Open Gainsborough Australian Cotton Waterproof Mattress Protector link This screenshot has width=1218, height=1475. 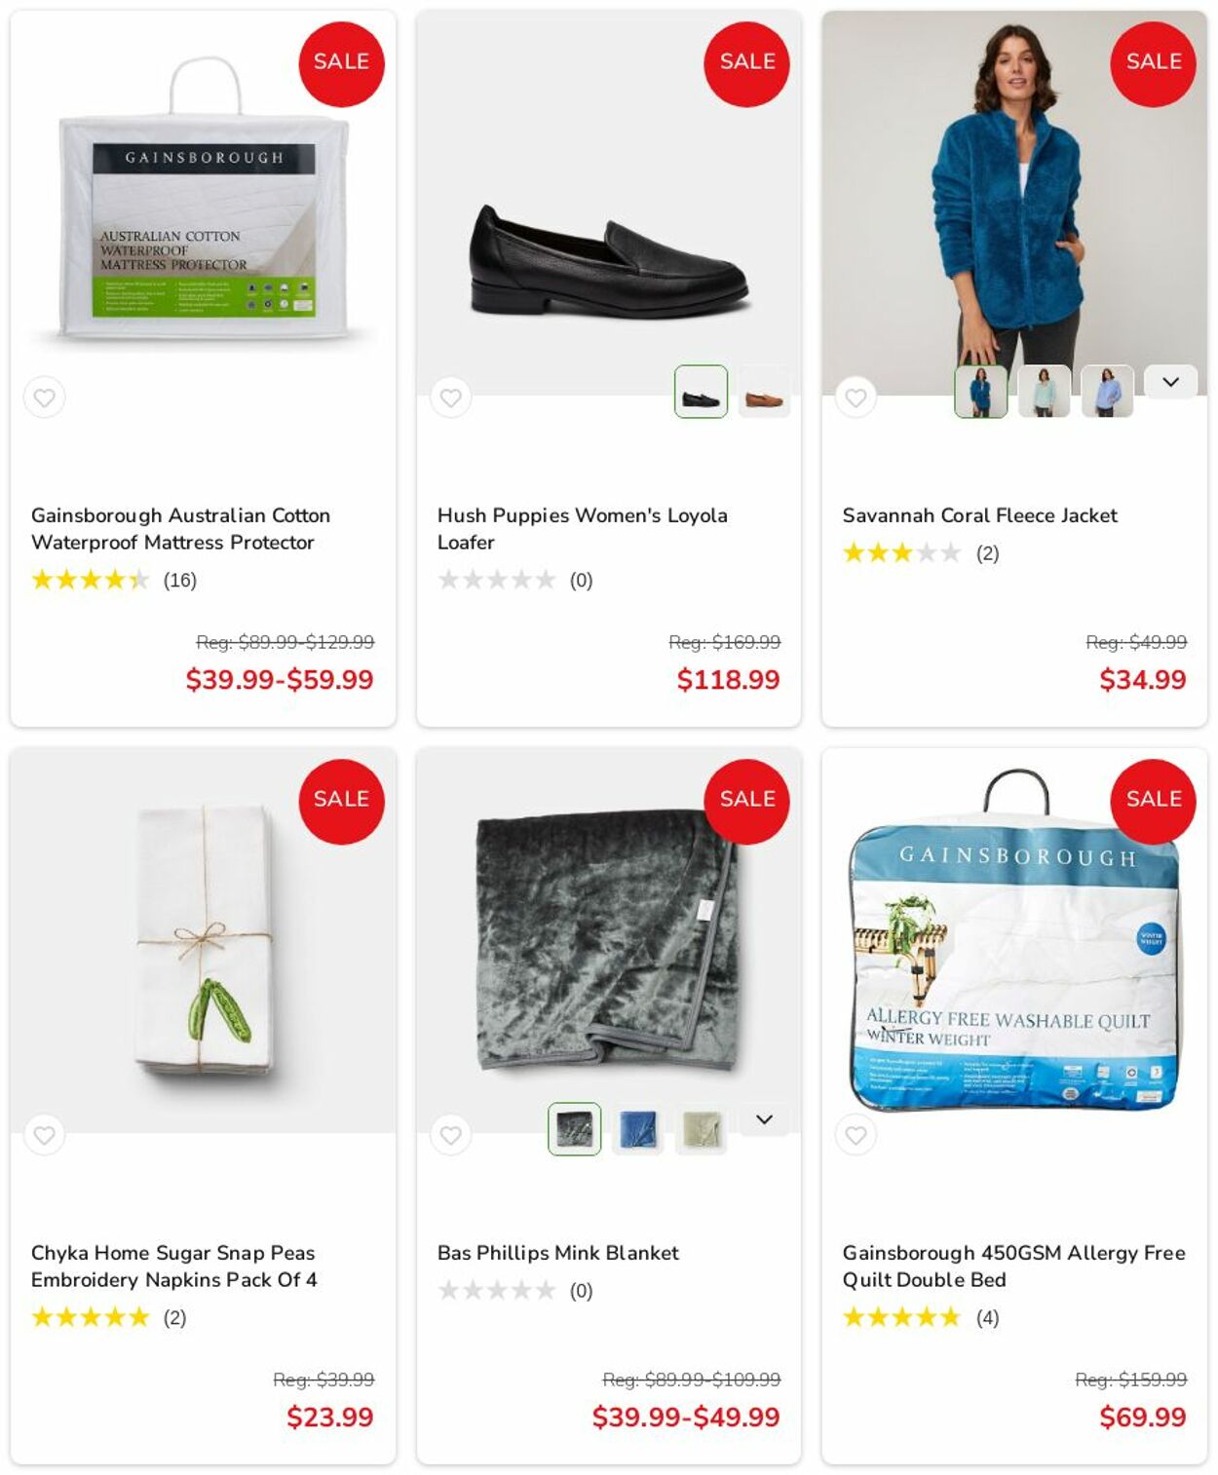tap(180, 529)
